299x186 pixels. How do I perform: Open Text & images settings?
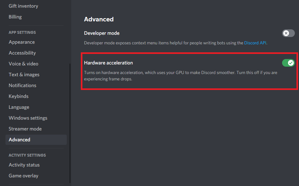click(24, 75)
